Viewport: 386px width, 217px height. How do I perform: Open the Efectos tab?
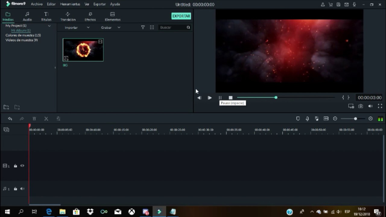(x=90, y=17)
